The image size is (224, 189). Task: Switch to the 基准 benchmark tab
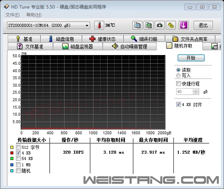(24, 39)
